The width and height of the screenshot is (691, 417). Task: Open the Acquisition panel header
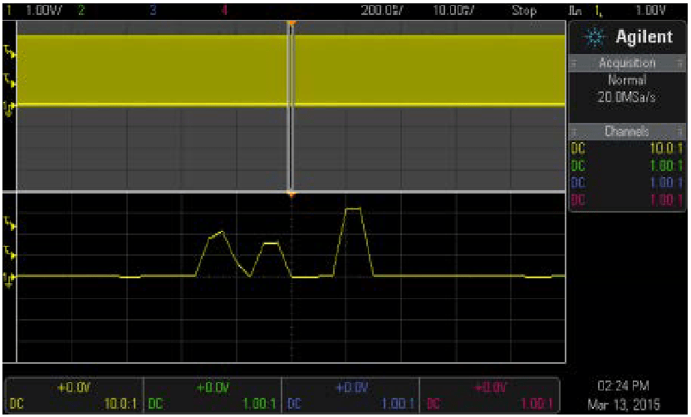tap(626, 63)
